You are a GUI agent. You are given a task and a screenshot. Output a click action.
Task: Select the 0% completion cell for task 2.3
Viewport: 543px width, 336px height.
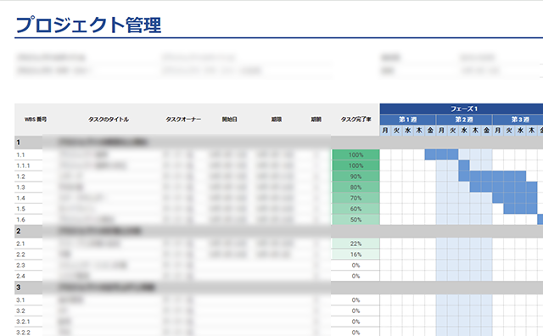pyautogui.click(x=355, y=266)
